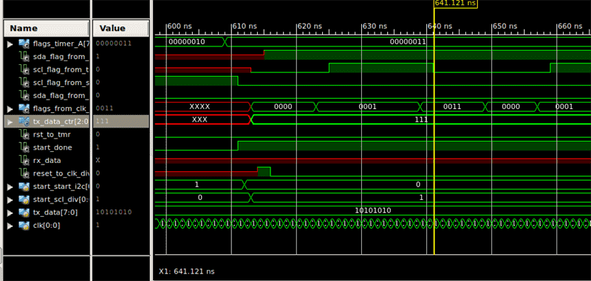Select the tx_data[7:0] signal name
Image resolution: width=591 pixels, height=281 pixels.
coord(55,212)
